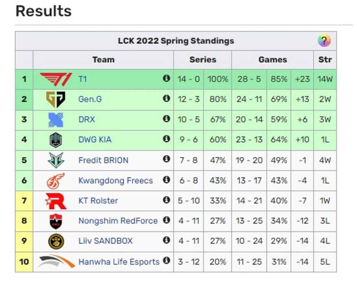
Task: Expand info icon beside Gen.G
Action: [166, 99]
